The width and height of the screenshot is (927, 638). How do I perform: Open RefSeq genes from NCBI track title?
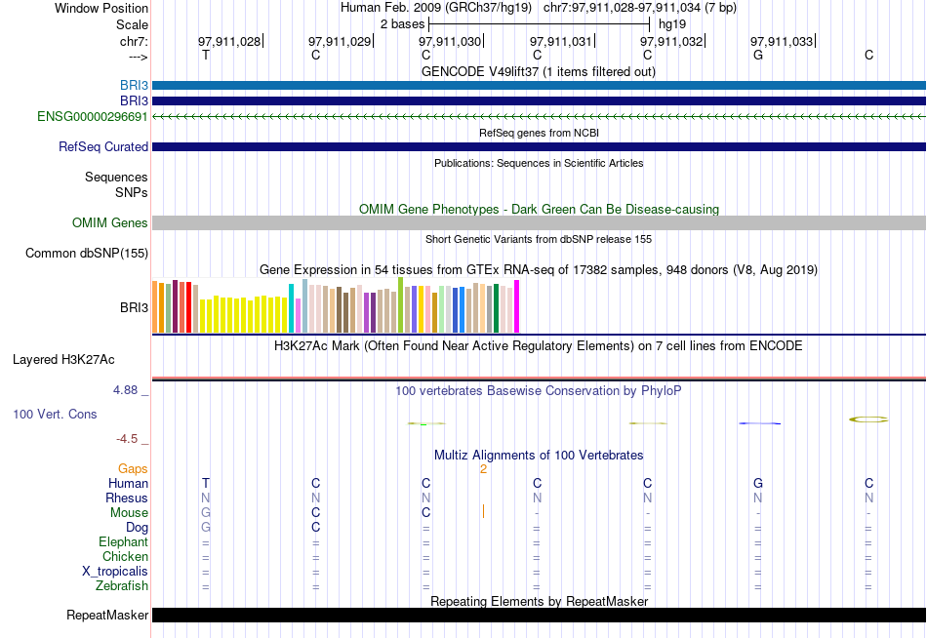(x=539, y=133)
